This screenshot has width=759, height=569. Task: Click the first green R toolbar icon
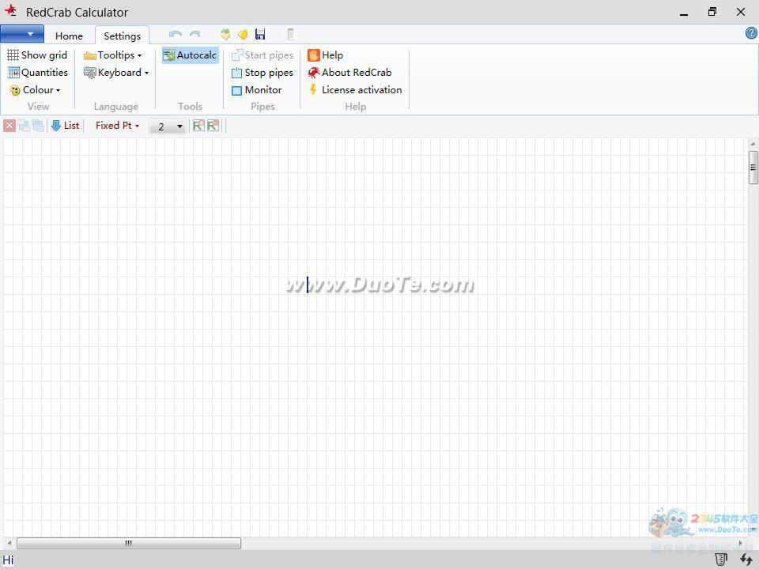coord(198,126)
